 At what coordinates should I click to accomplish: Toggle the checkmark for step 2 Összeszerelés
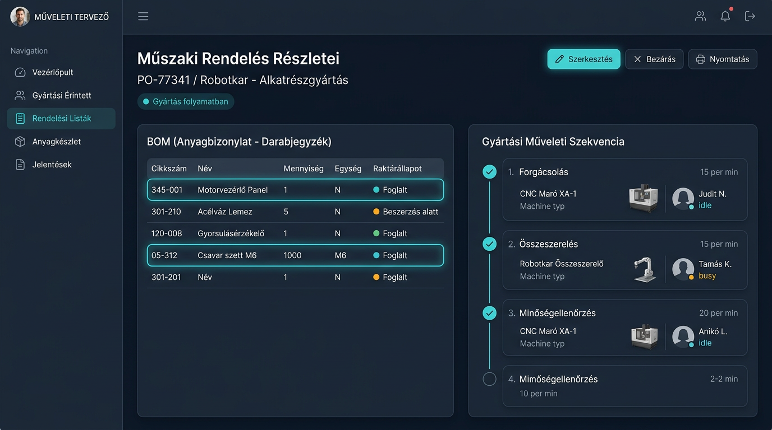click(490, 244)
